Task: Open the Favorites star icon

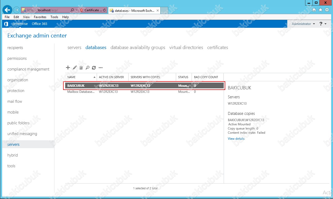Action: (x=320, y=10)
